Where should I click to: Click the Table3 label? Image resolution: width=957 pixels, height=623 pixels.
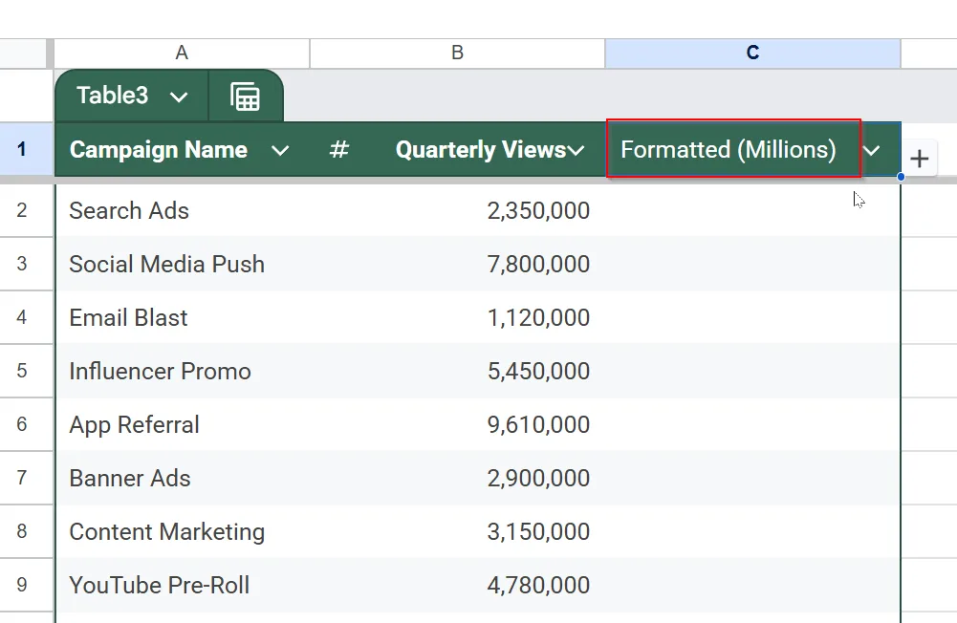tap(112, 96)
